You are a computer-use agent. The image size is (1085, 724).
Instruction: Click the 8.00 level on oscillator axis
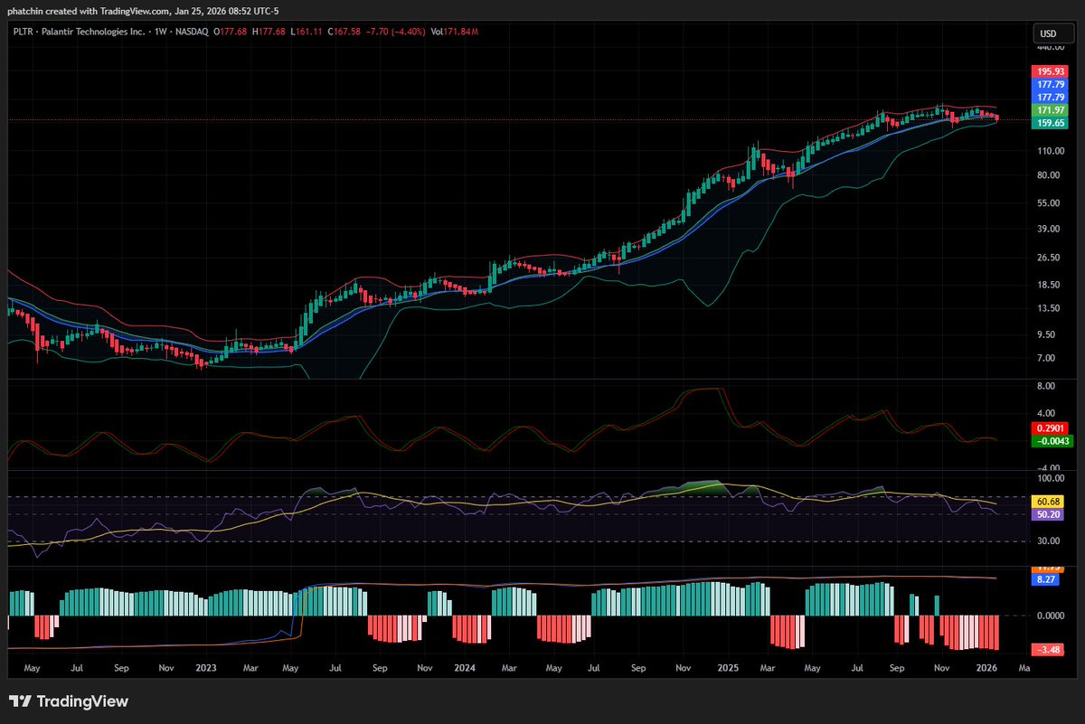[x=1046, y=386]
